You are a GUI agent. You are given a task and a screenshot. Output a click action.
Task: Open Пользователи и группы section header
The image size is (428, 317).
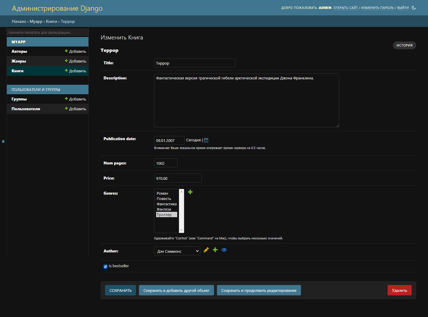point(36,89)
